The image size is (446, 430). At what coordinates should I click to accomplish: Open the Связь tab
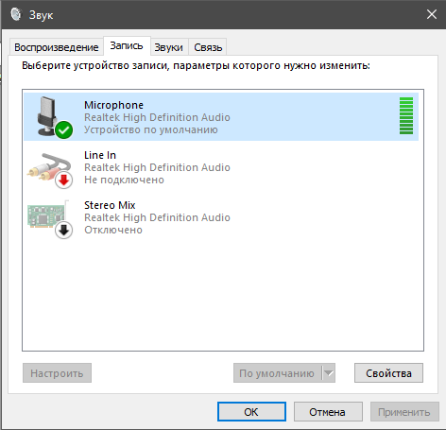tap(208, 47)
